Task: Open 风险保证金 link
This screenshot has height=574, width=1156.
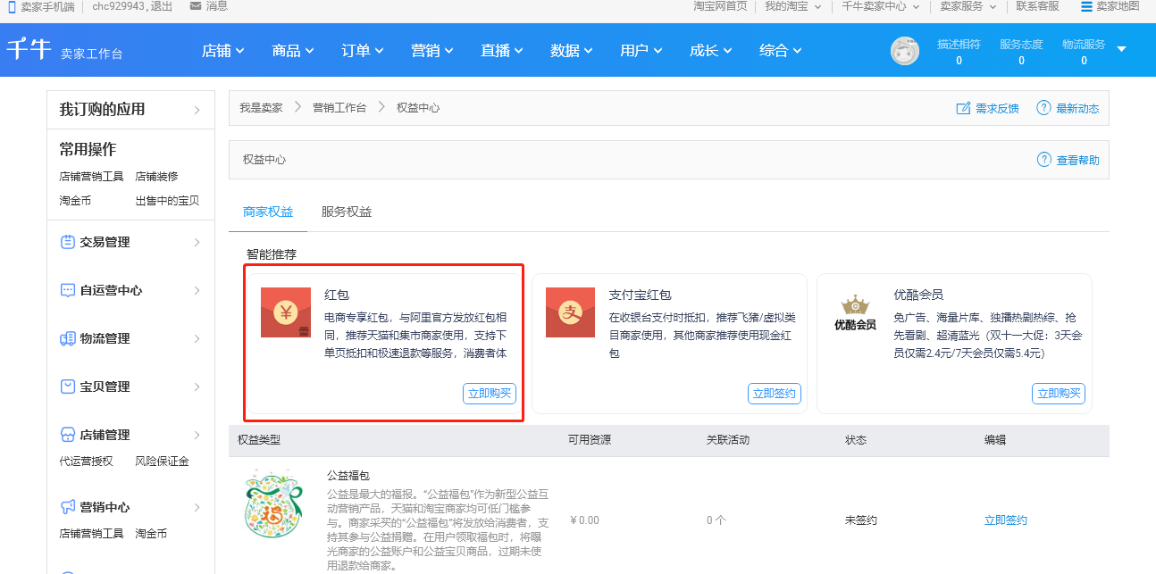Action: coord(162,462)
